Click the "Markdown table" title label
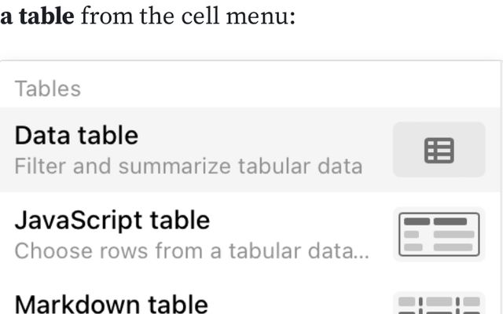 coord(111,304)
